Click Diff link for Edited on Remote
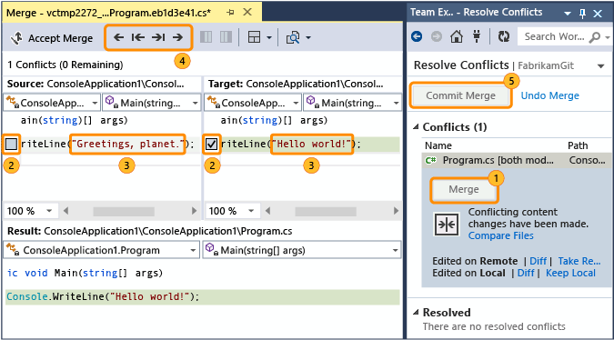Screen dimensions: 614x340 click(538, 261)
